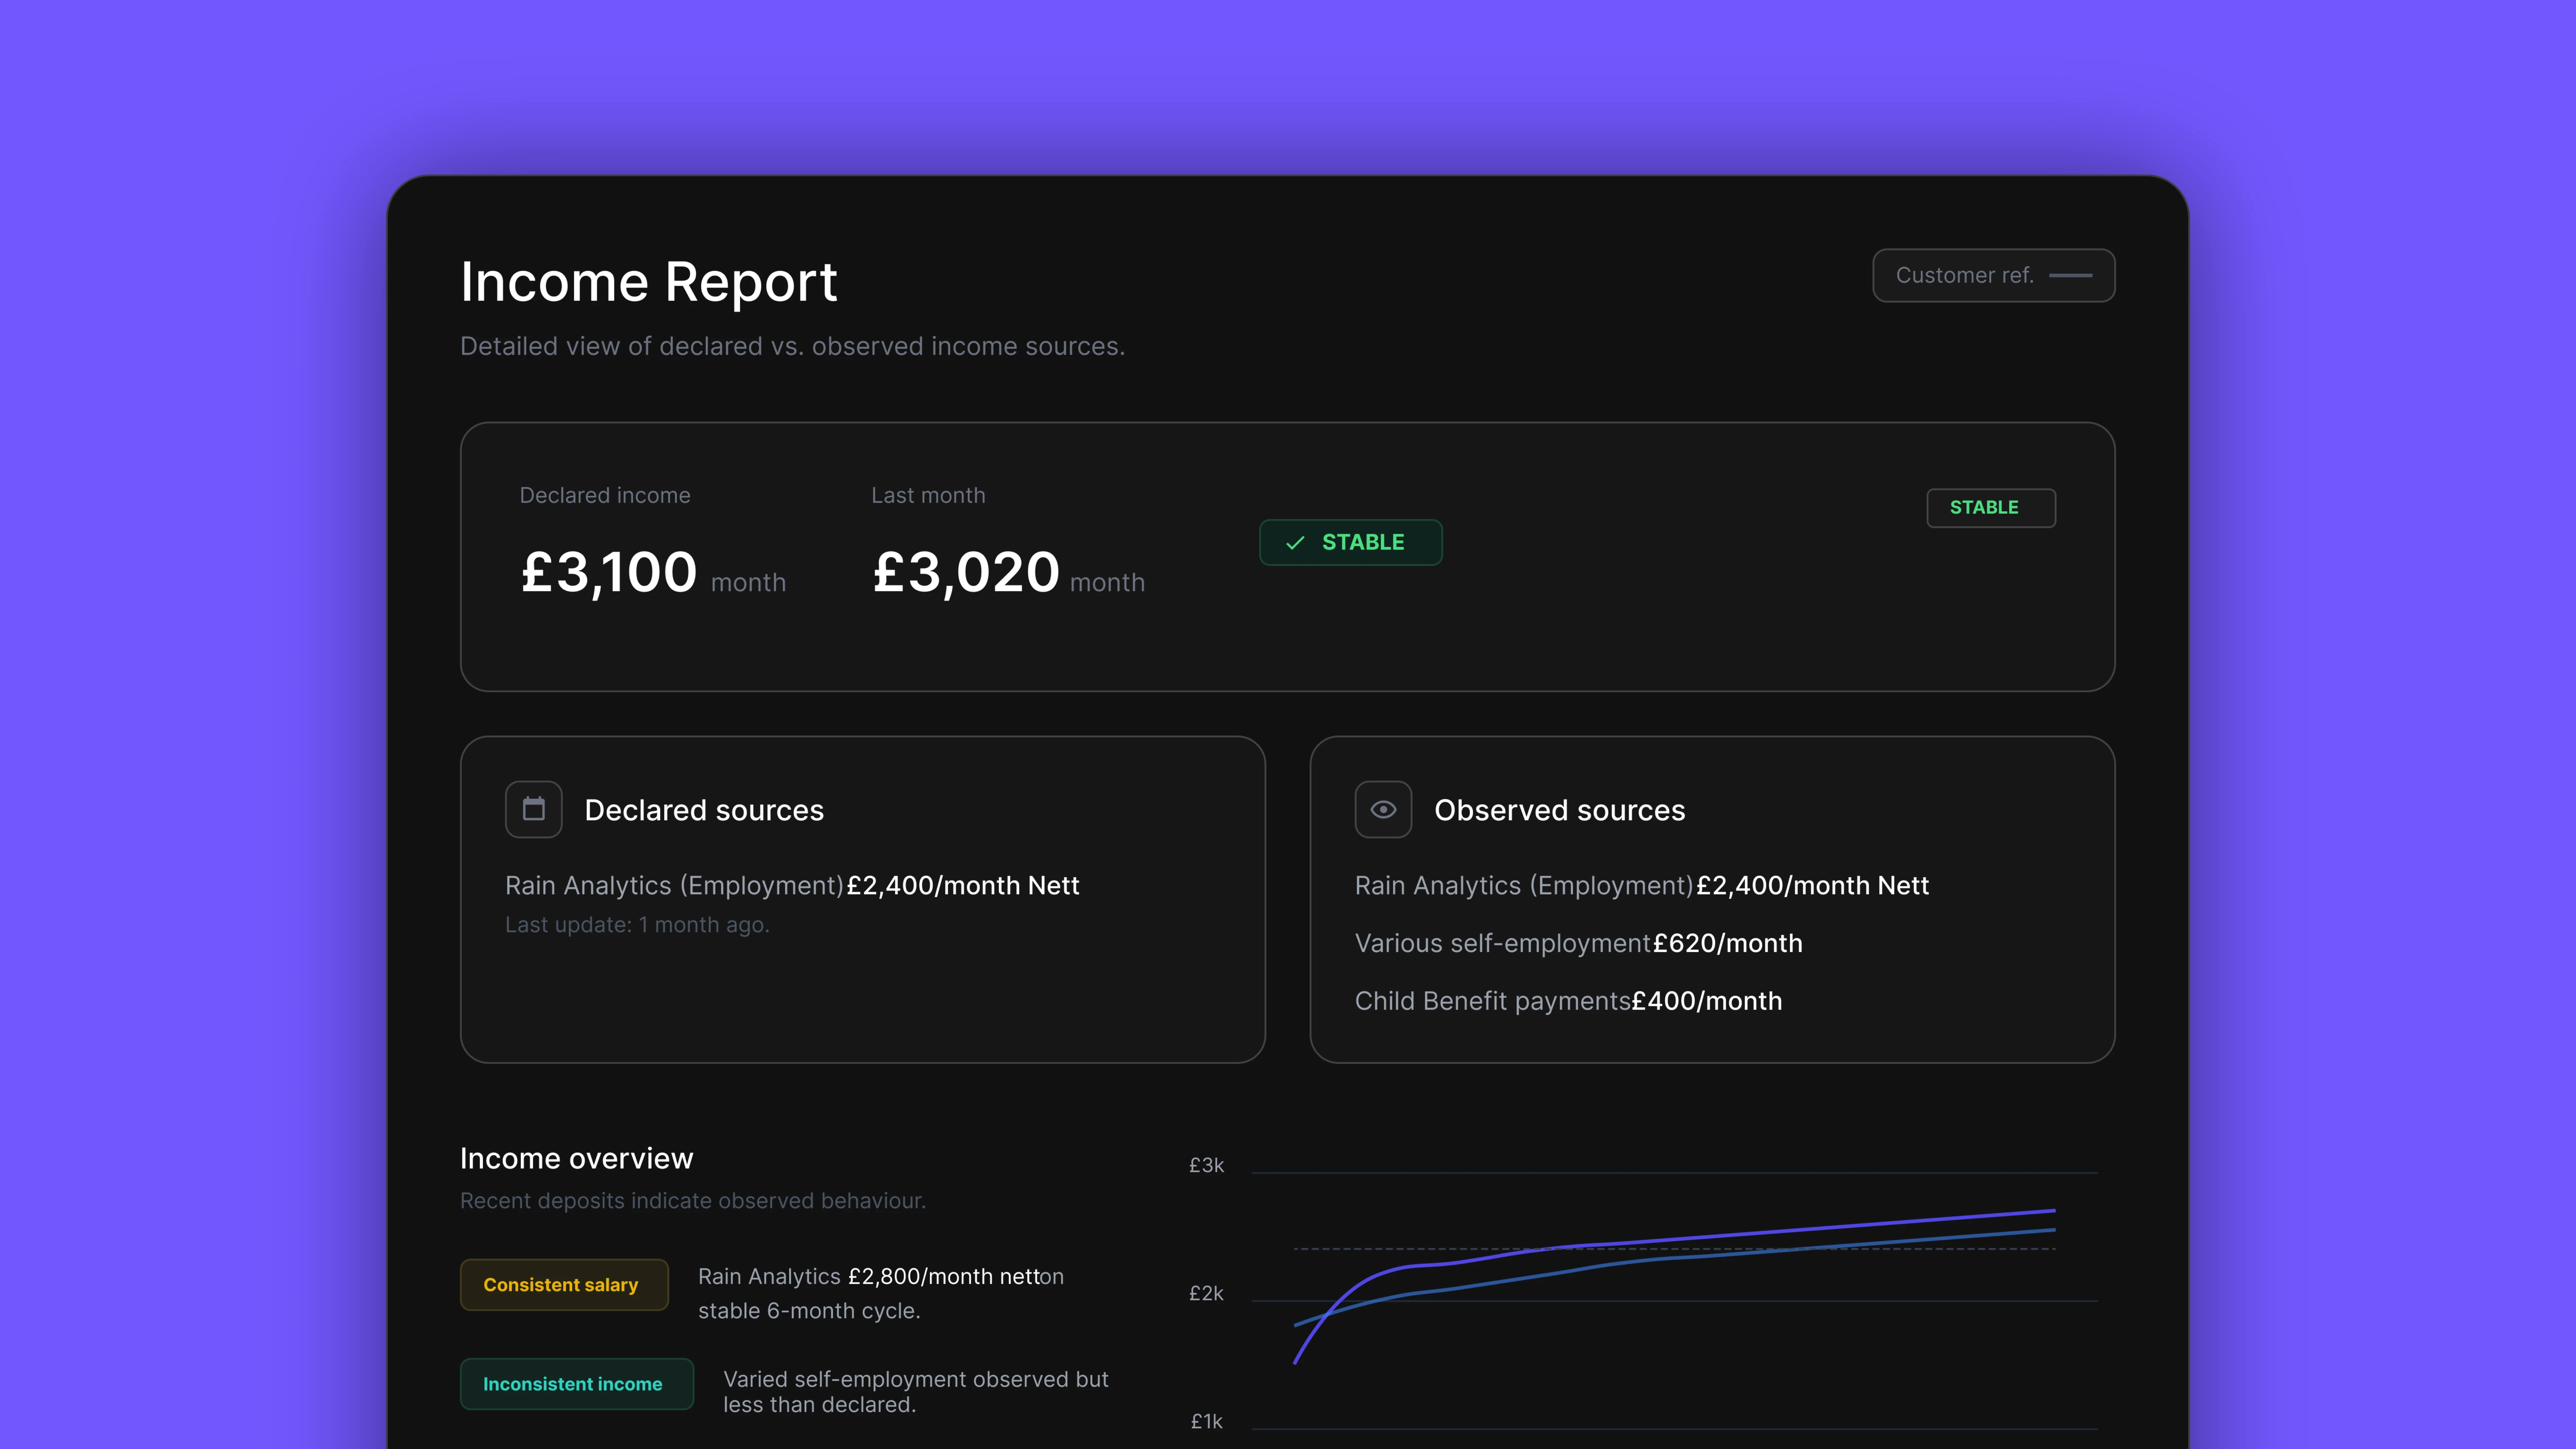Click the Income overview section heading
Image resolution: width=2576 pixels, height=1449 pixels.
(x=576, y=1158)
